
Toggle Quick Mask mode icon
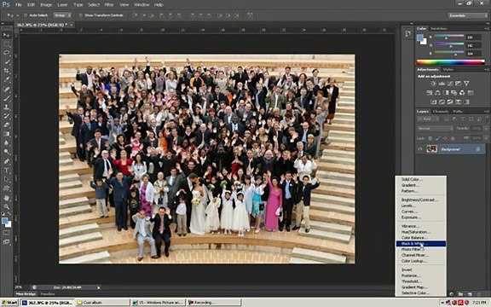click(6, 233)
